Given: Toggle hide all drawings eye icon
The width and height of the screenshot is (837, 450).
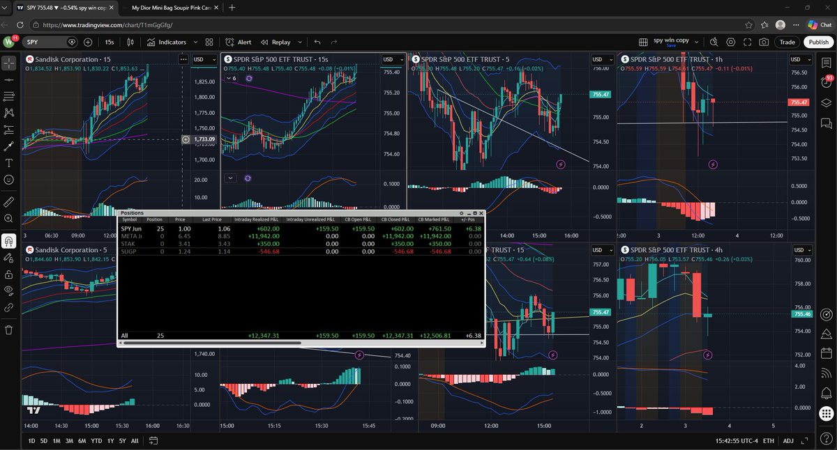Looking at the screenshot, I should click(9, 290).
